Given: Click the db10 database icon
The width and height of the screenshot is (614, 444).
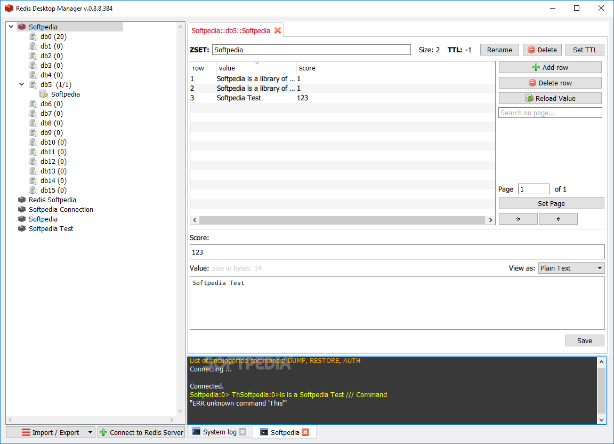Looking at the screenshot, I should click(33, 142).
